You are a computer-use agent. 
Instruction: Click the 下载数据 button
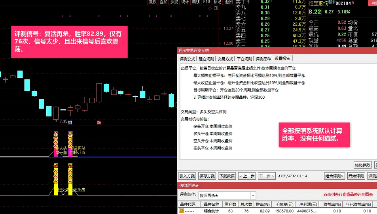coord(227,176)
